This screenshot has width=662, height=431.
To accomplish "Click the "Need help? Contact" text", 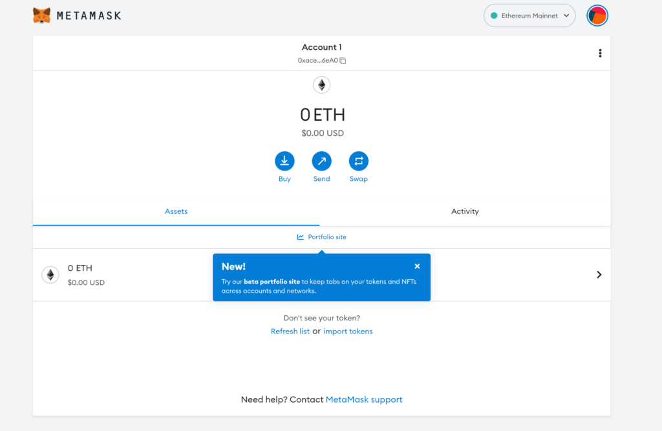I will point(282,399).
